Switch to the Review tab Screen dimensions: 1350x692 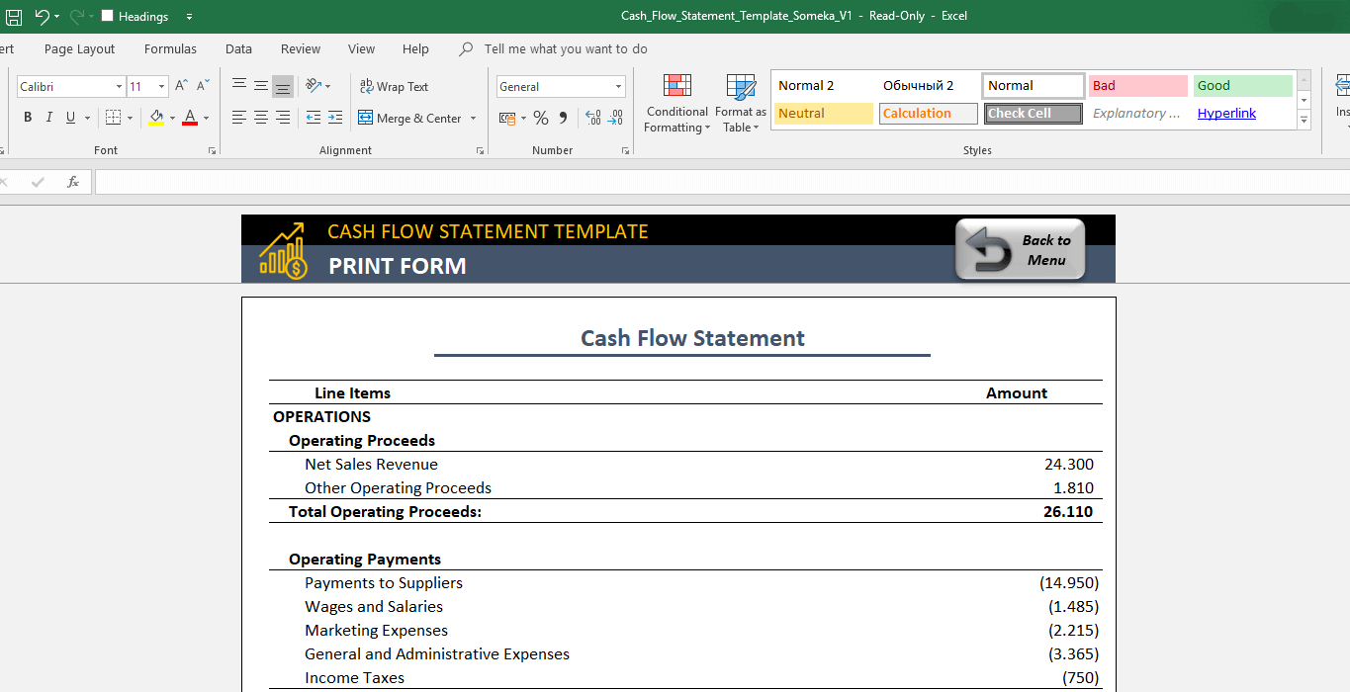tap(301, 48)
